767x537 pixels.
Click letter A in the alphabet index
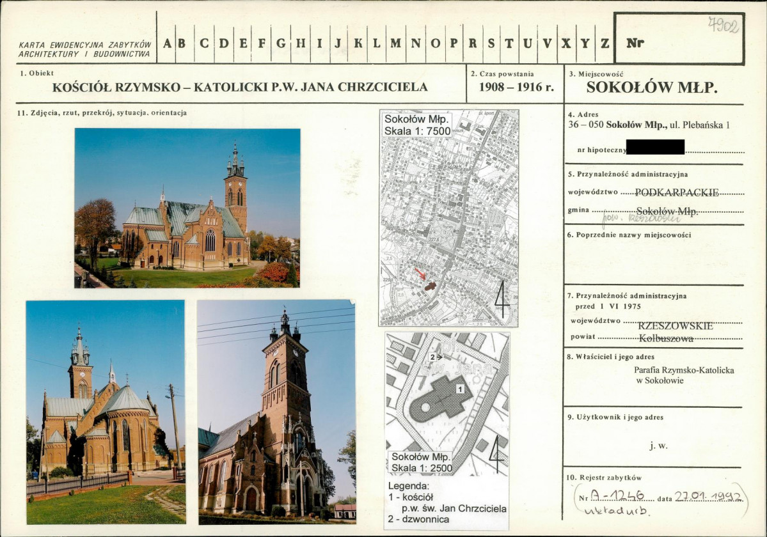coord(168,43)
